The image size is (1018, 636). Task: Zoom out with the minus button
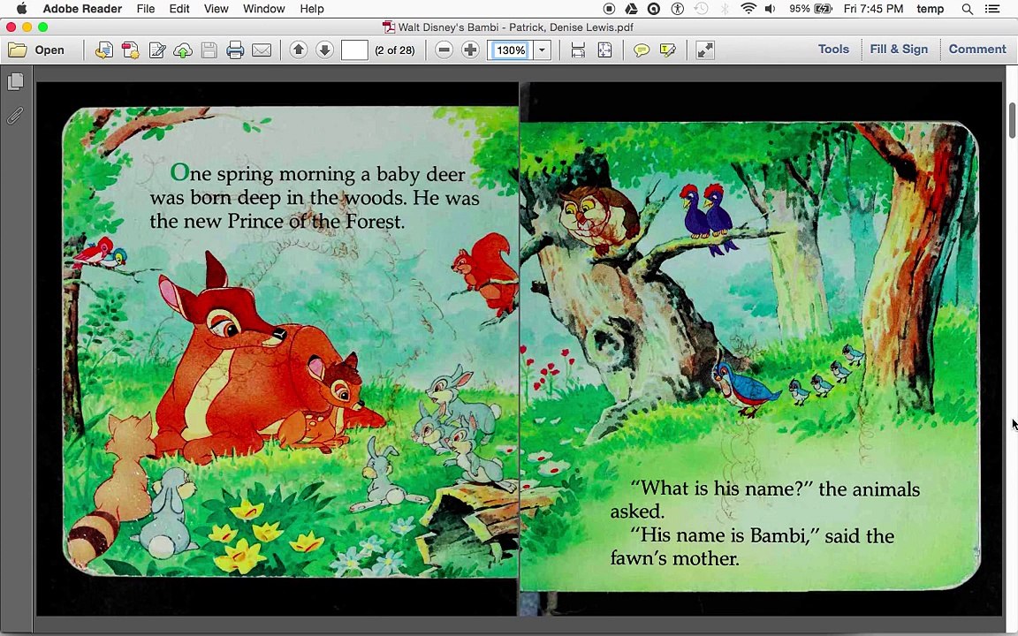click(444, 50)
